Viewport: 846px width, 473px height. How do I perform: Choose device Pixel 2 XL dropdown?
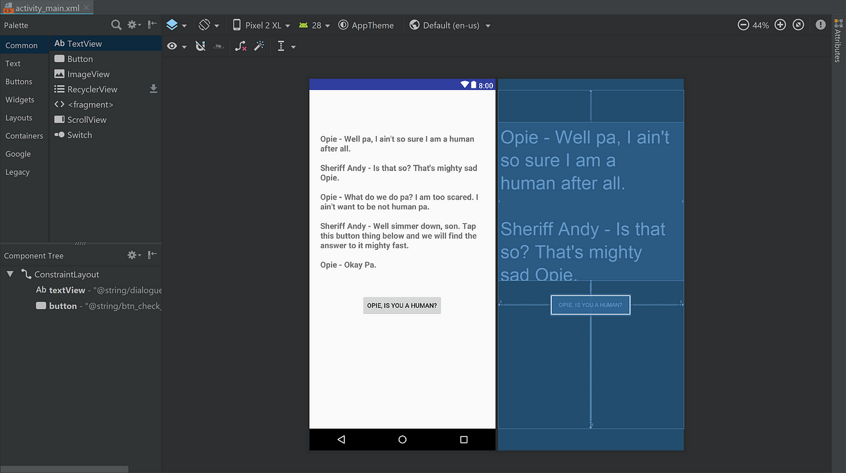click(x=262, y=25)
